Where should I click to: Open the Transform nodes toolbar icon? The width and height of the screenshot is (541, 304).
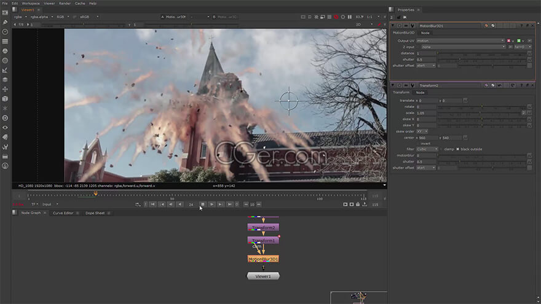(5, 89)
